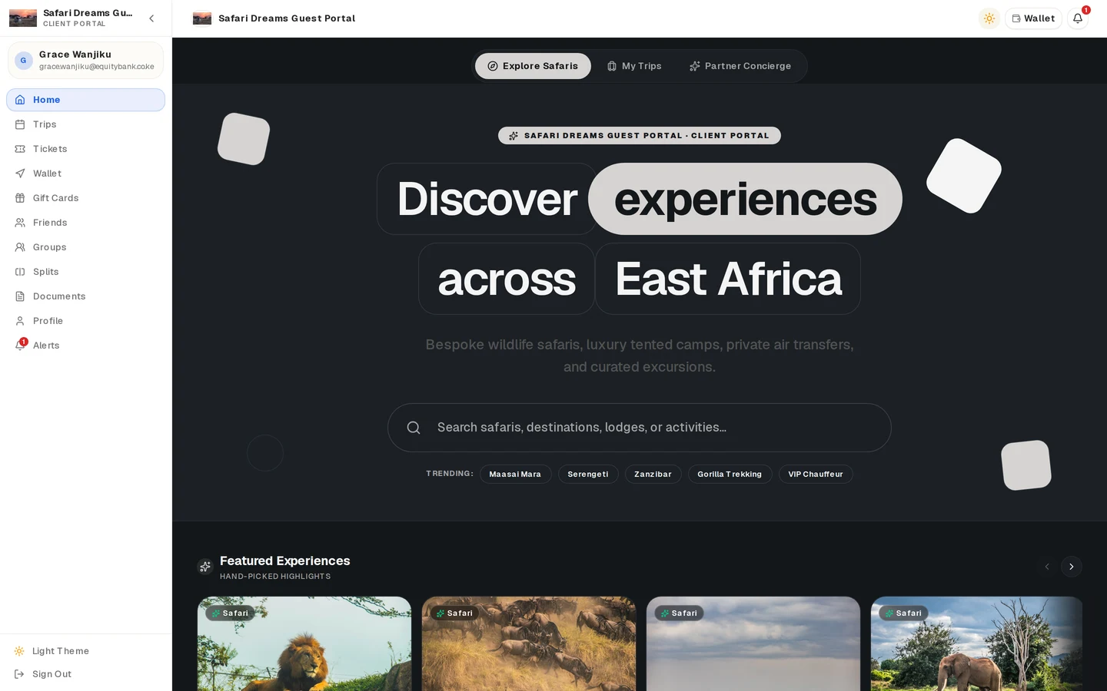This screenshot has height=691, width=1107.
Task: Click the Gift Cards label in sidebar
Action: click(x=56, y=198)
